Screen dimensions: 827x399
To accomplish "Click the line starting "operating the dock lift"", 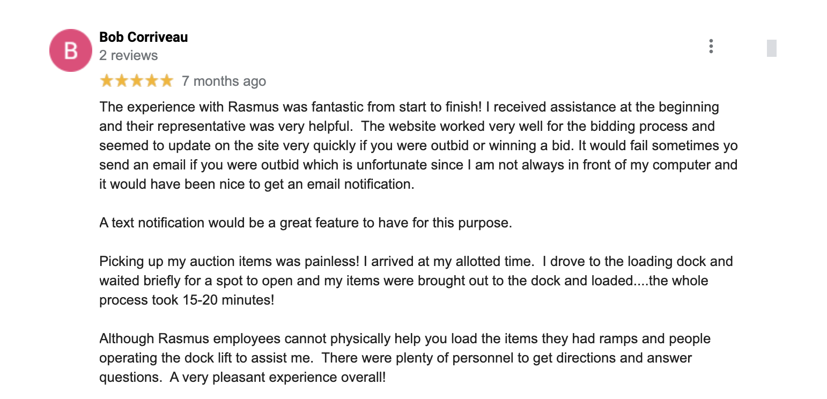I will pyautogui.click(x=396, y=358).
